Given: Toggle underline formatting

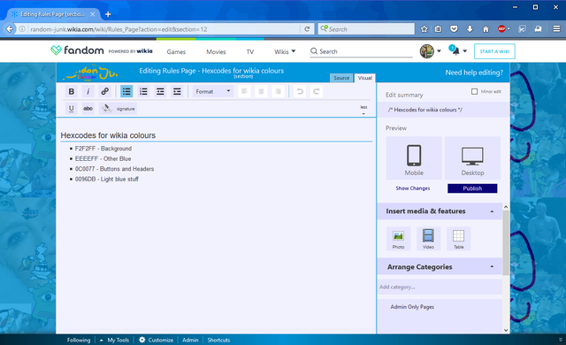Looking at the screenshot, I should pos(72,108).
